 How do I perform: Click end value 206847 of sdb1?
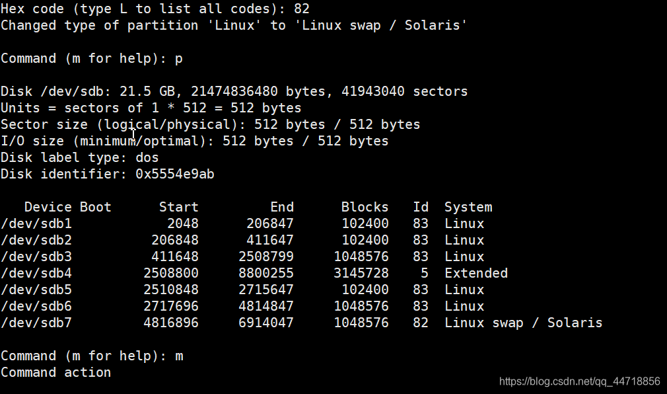point(269,223)
